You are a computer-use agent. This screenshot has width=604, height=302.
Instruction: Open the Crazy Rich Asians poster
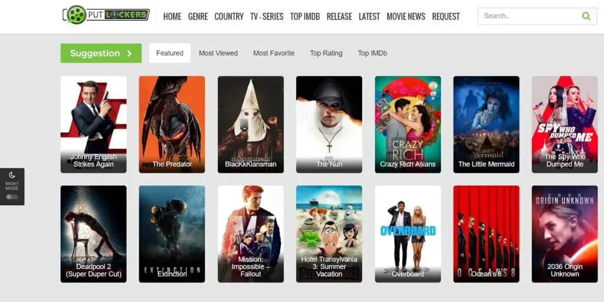coord(408,124)
